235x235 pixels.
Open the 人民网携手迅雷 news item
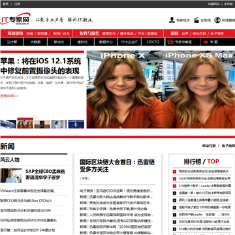click(x=116, y=215)
